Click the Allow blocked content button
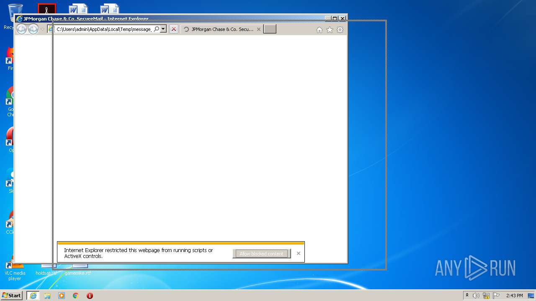Screen dimensions: 536x301 (x=262, y=254)
